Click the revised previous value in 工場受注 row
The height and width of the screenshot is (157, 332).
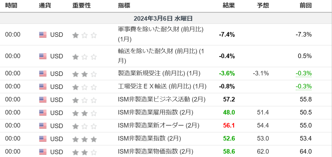(304, 86)
